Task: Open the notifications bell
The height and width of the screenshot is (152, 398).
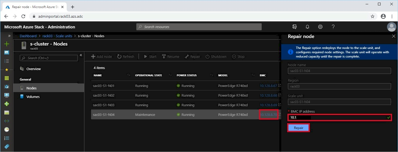Action: click(307, 27)
